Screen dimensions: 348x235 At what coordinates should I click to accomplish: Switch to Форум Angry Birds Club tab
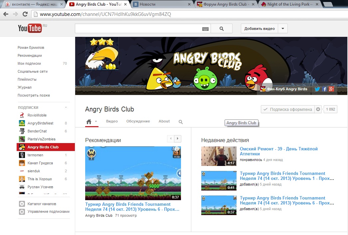click(226, 4)
